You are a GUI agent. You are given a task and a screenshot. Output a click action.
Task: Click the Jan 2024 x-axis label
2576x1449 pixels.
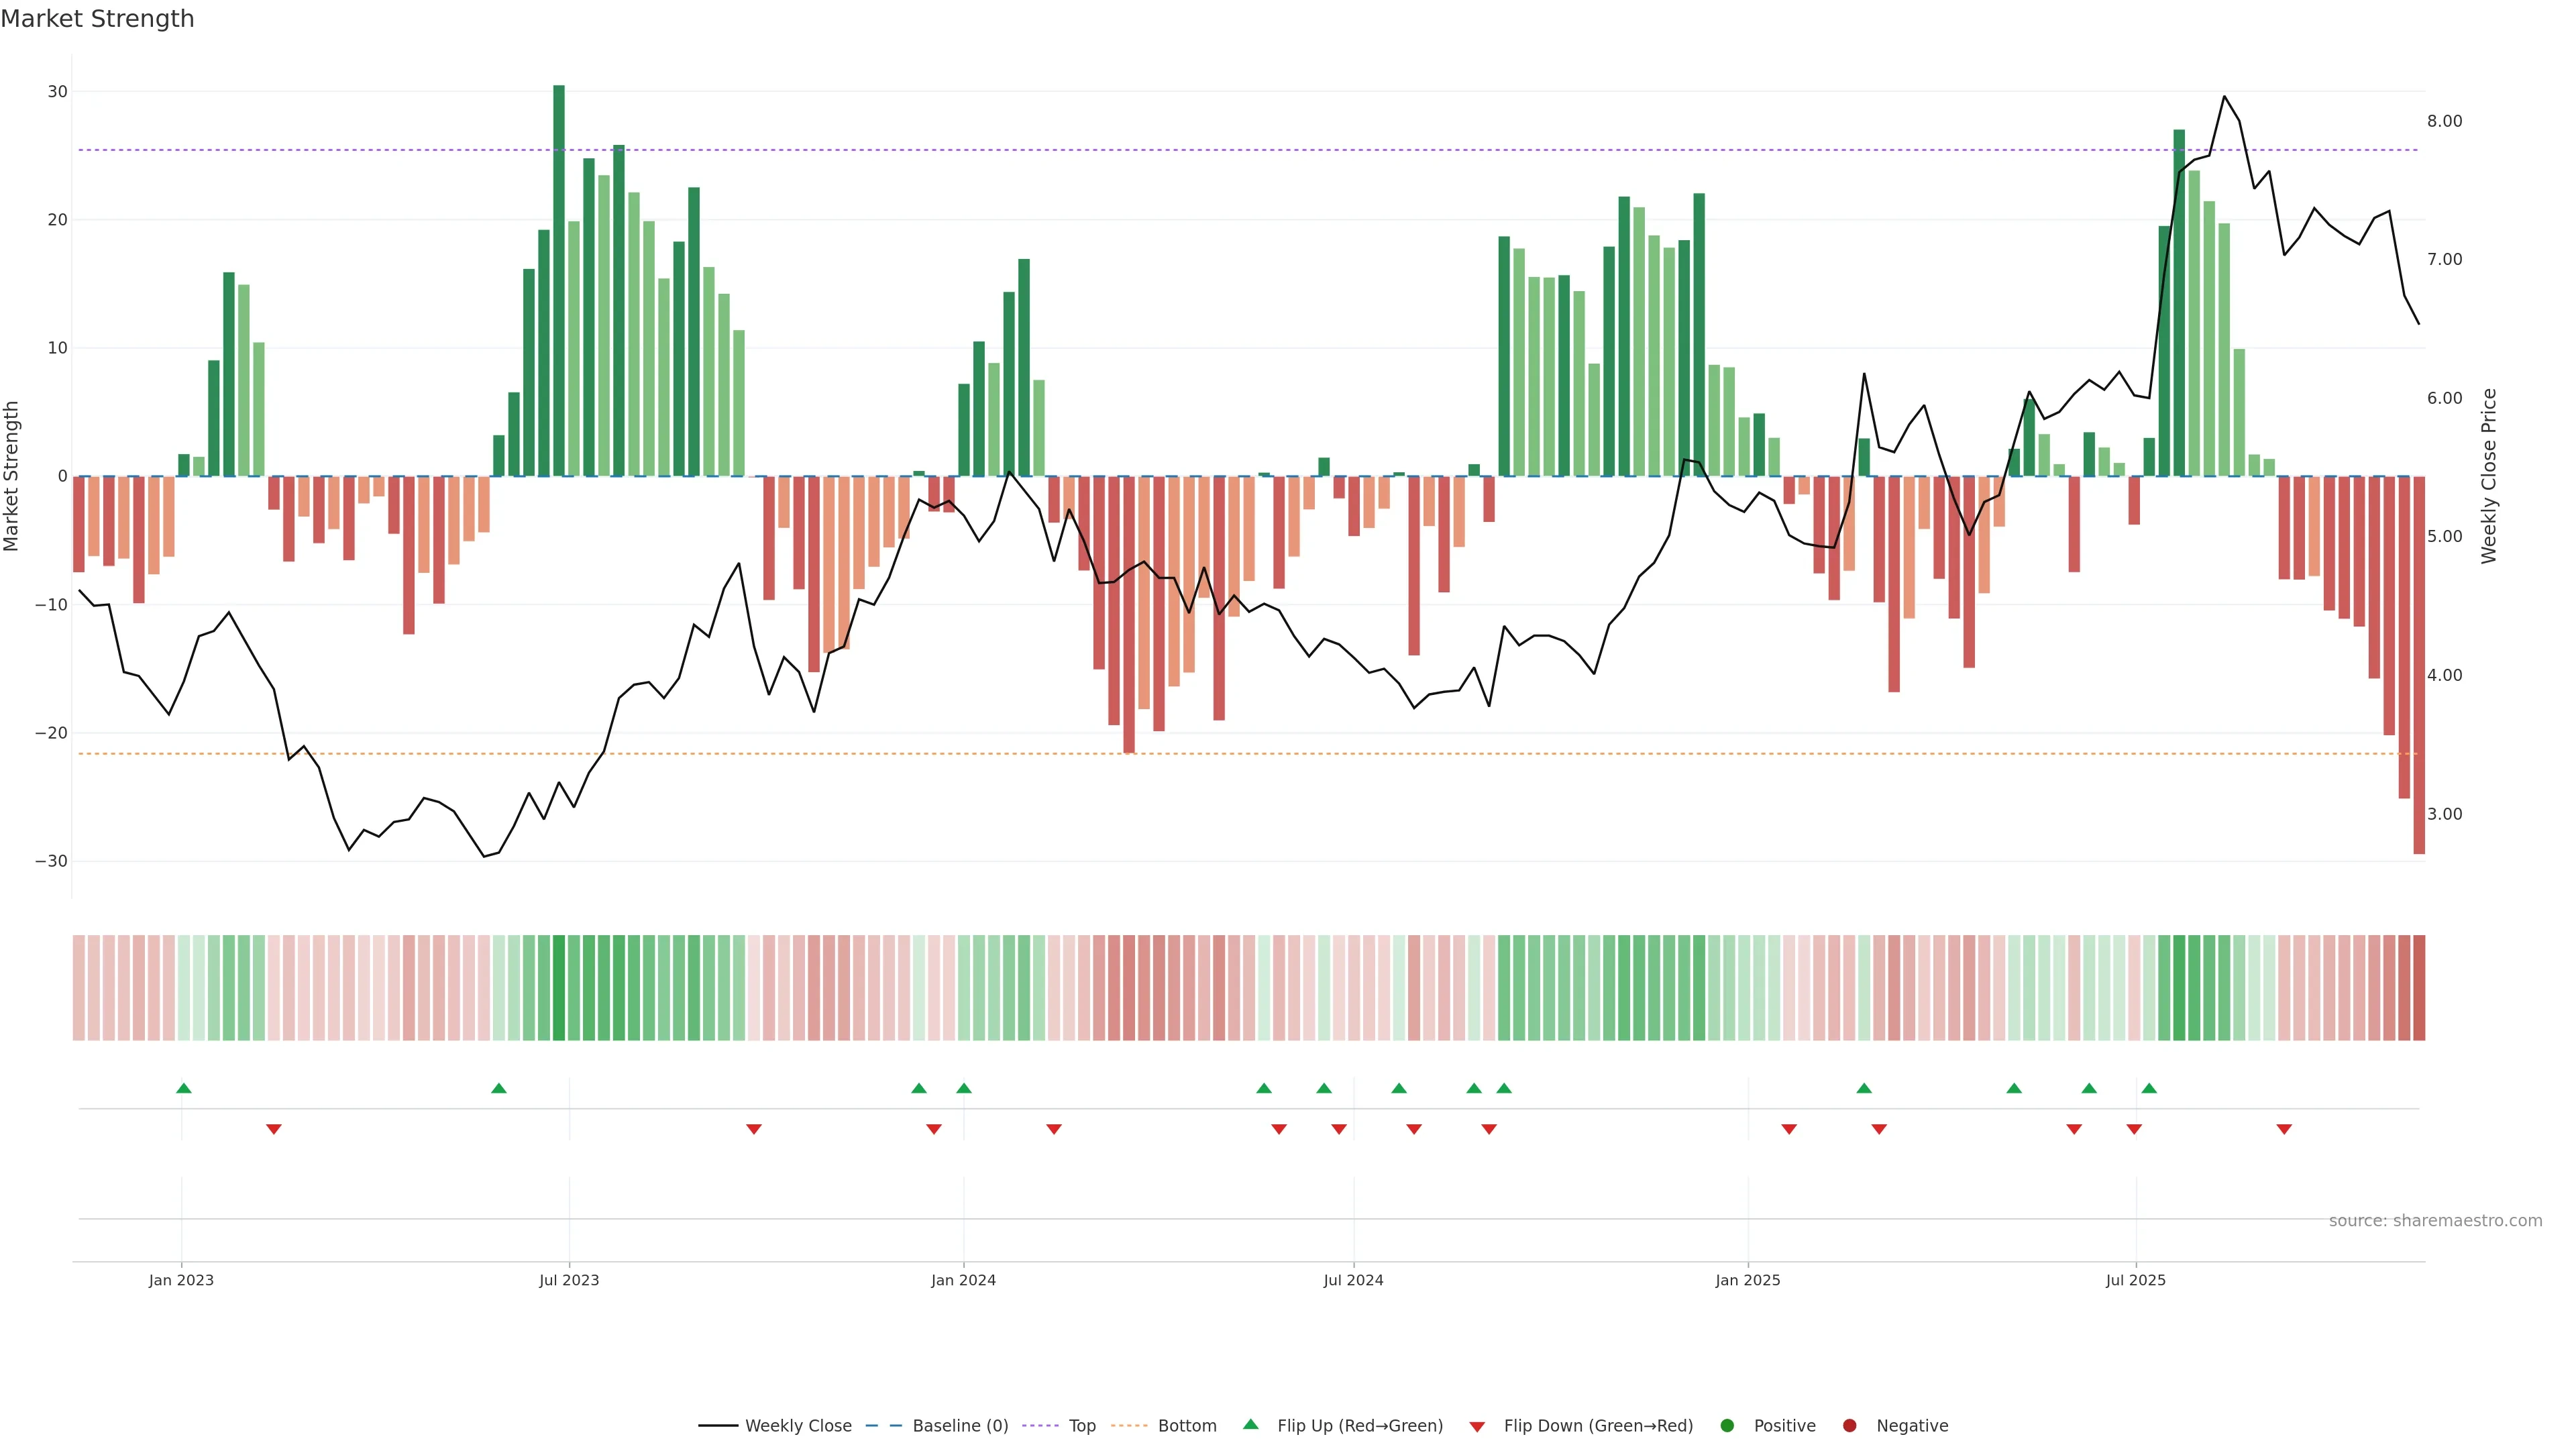[963, 1280]
